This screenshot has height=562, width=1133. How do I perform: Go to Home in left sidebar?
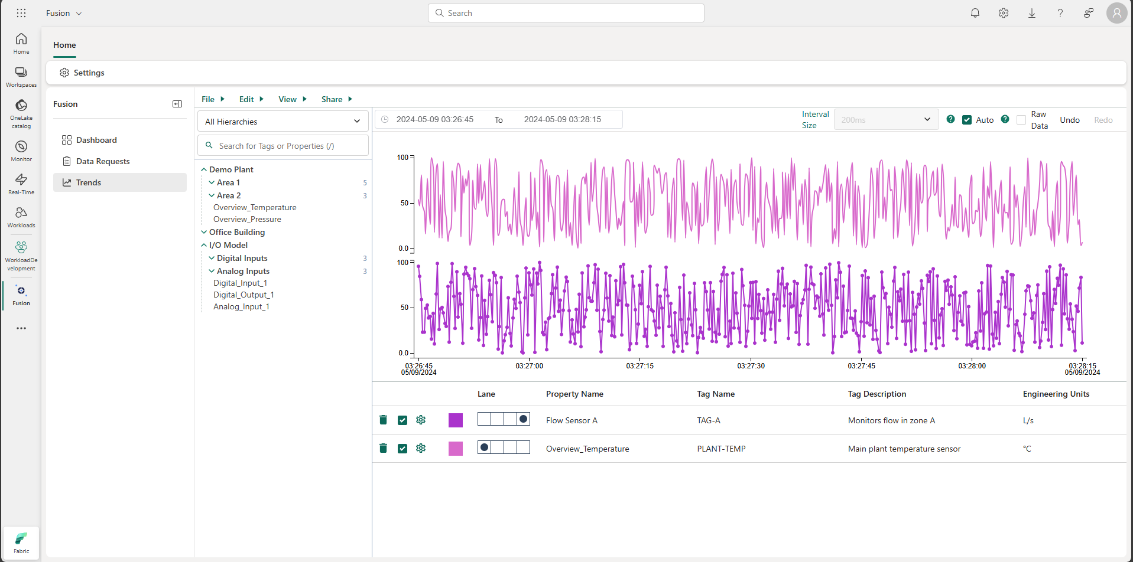[21, 44]
